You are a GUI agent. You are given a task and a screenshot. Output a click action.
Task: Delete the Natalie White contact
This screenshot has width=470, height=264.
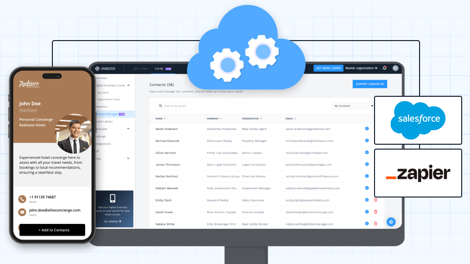pos(376,223)
